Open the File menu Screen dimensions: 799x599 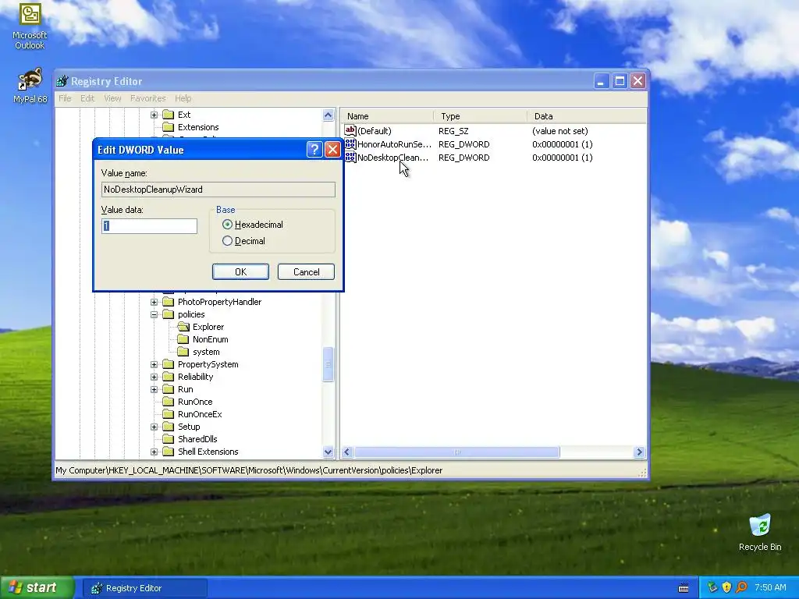(x=65, y=98)
